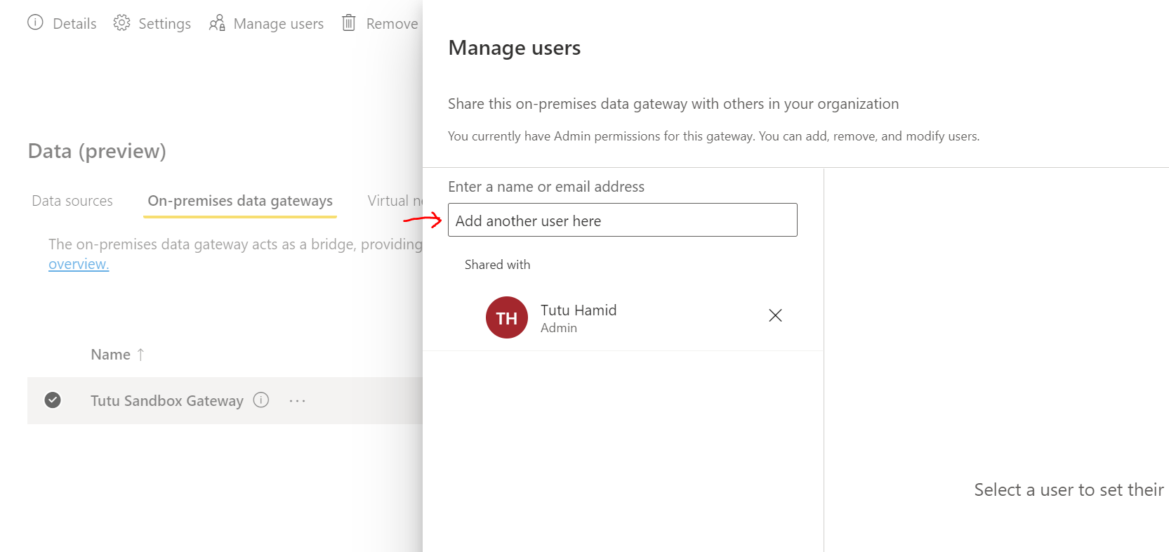Click the Manage users toolbar label
Image resolution: width=1169 pixels, height=552 pixels.
278,24
